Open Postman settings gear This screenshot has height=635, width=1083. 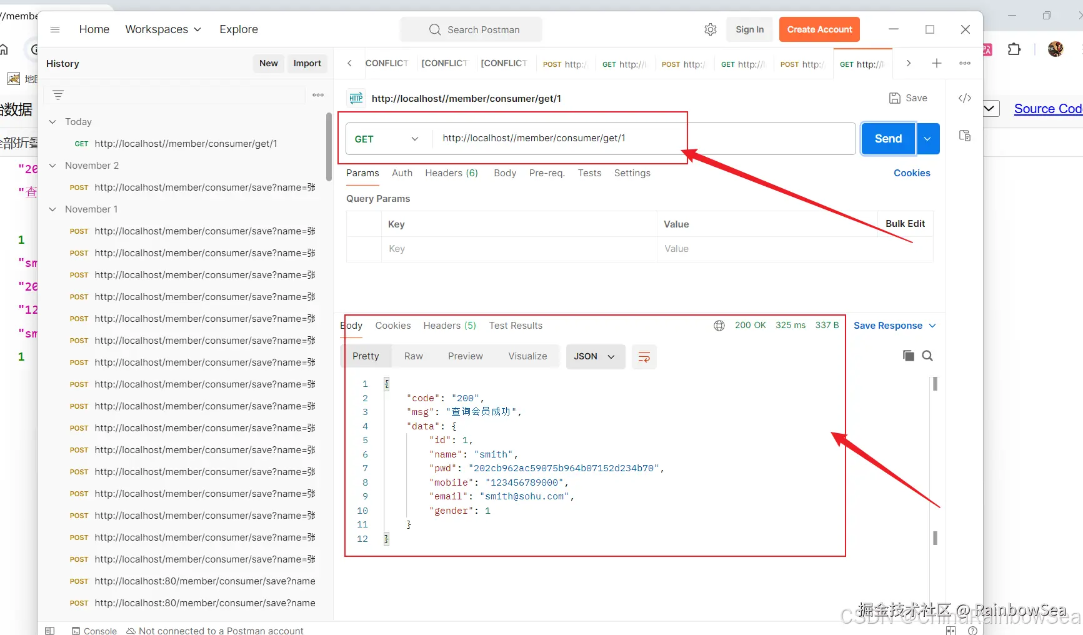pyautogui.click(x=711, y=29)
